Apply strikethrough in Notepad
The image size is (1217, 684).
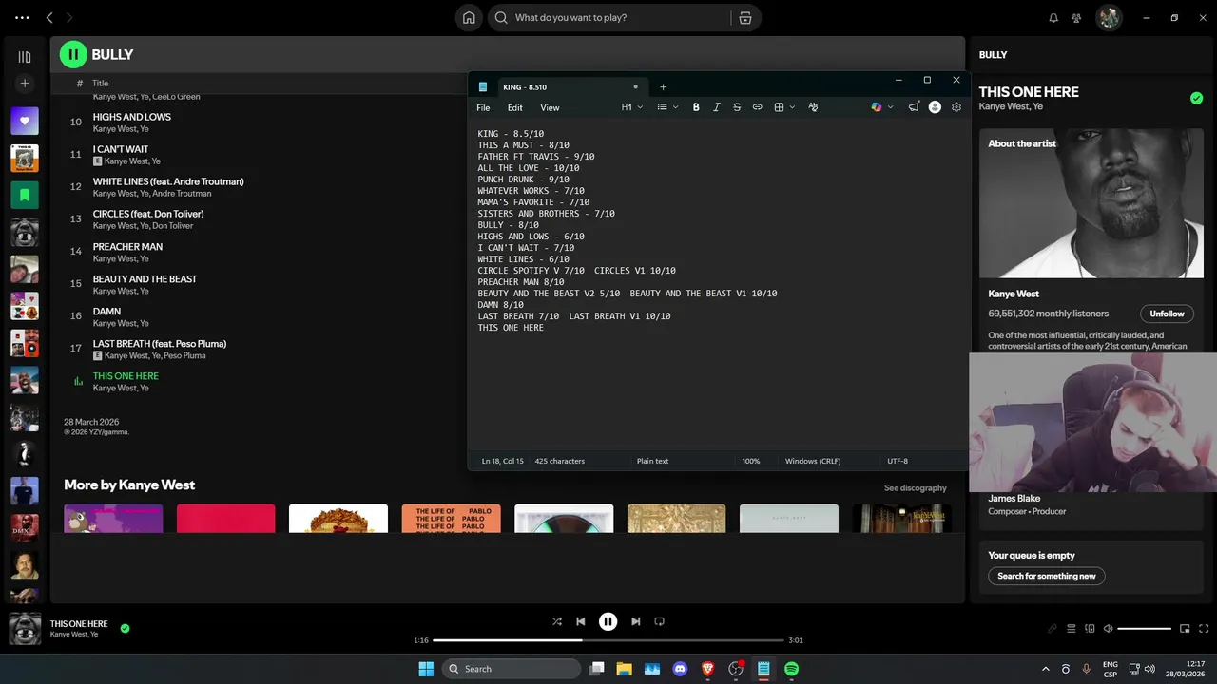click(737, 107)
